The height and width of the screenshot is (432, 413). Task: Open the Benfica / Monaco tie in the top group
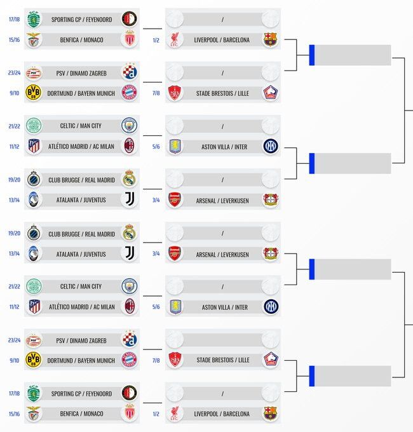pyautogui.click(x=81, y=39)
